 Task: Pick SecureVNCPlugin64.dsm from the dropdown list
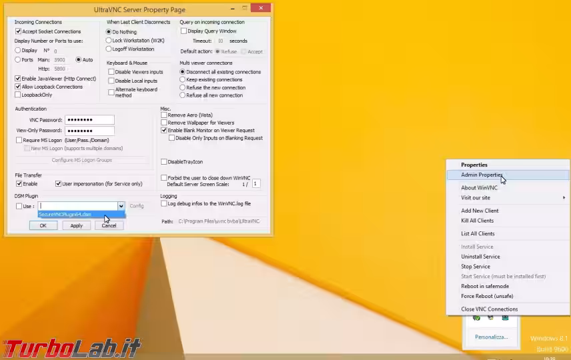coord(65,215)
